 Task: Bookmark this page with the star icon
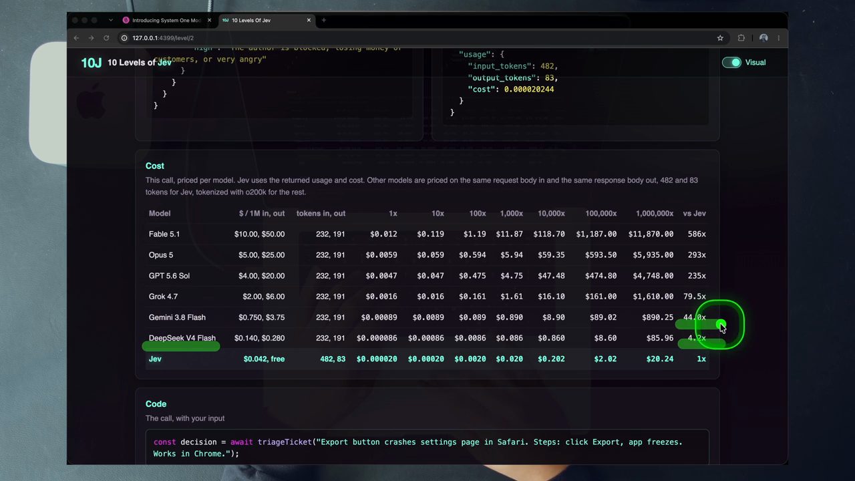pos(720,38)
